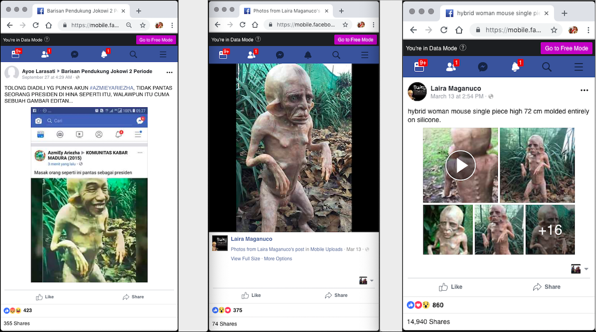Toggle Like on Ayoe Larasati's post
Screen dimensions: 596x332
click(45, 297)
